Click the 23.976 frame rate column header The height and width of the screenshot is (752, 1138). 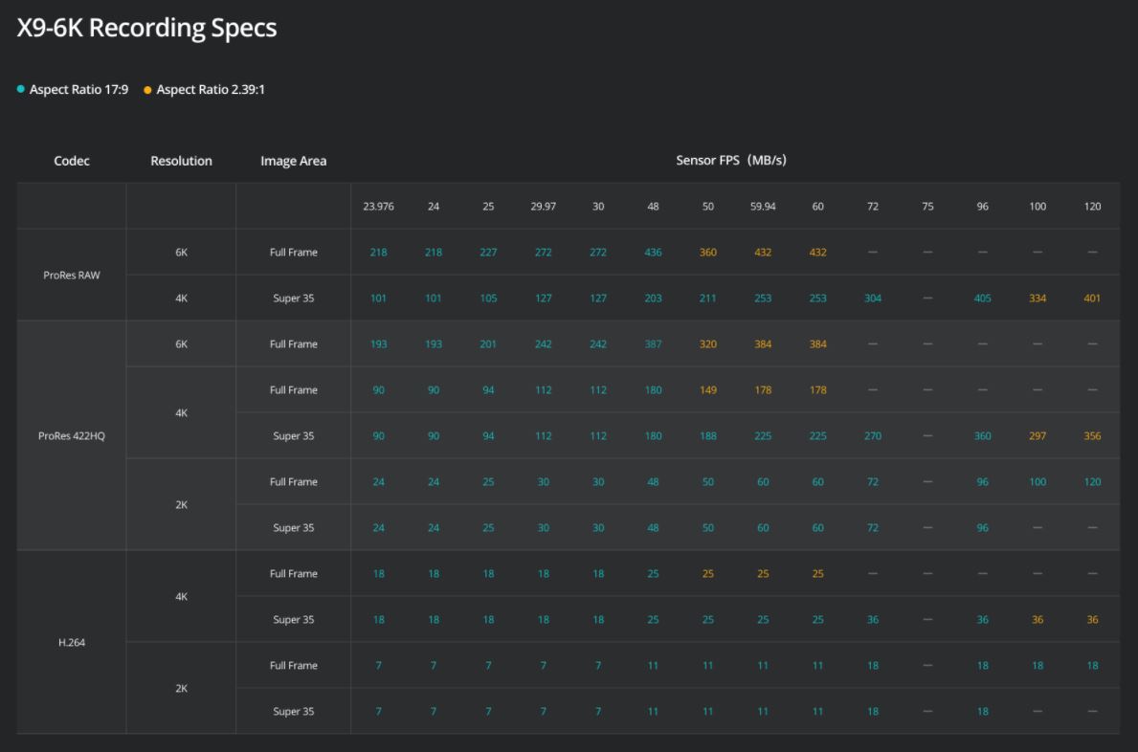(x=378, y=207)
